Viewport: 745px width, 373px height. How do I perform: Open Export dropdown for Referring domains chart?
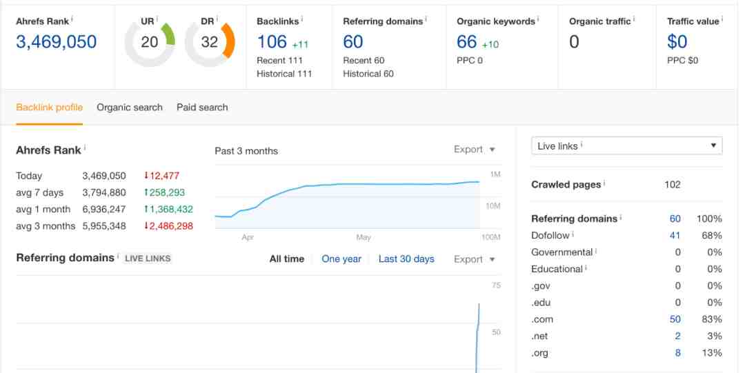tap(474, 259)
